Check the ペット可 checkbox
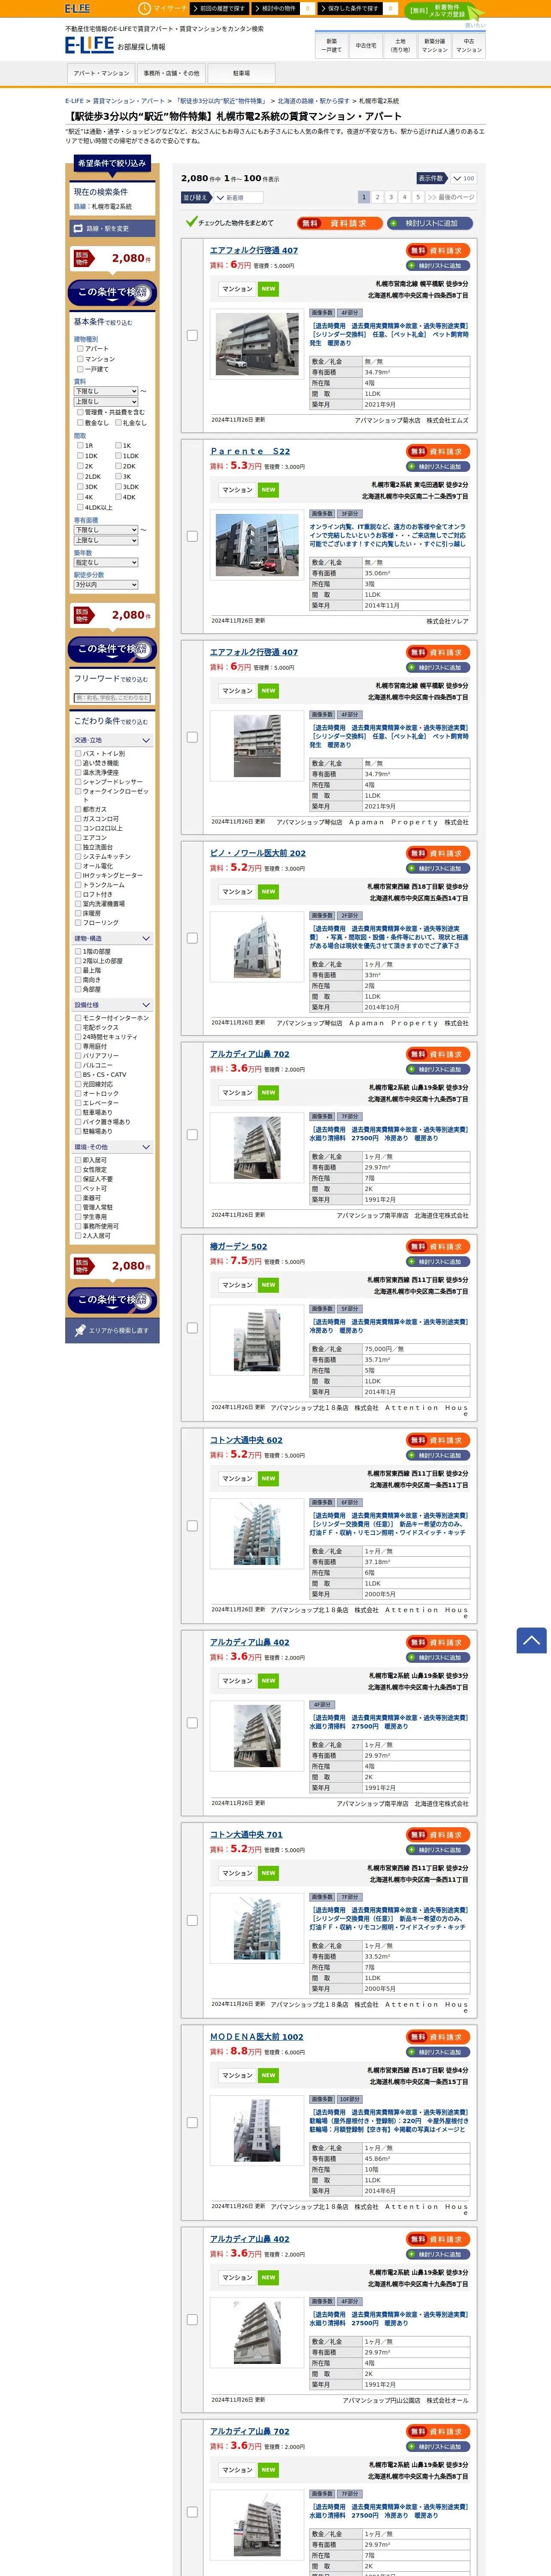Screen dimensions: 551x2576 click(78, 1189)
